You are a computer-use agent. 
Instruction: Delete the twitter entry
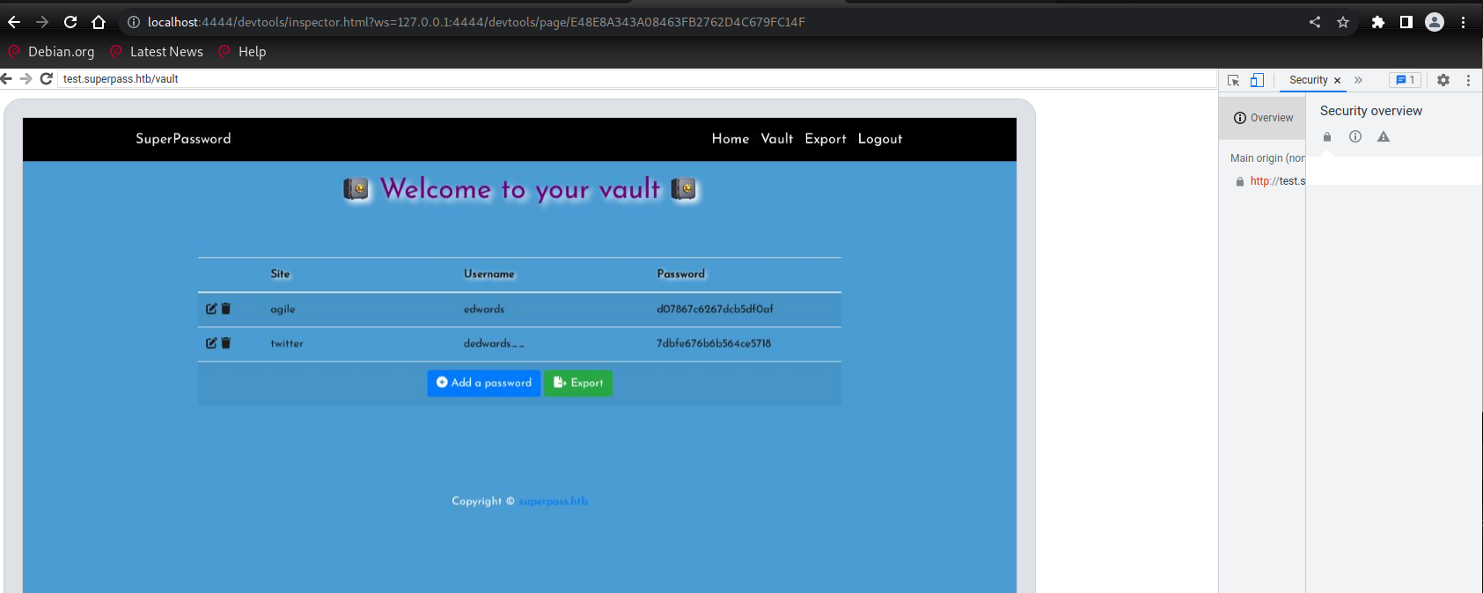pos(225,343)
